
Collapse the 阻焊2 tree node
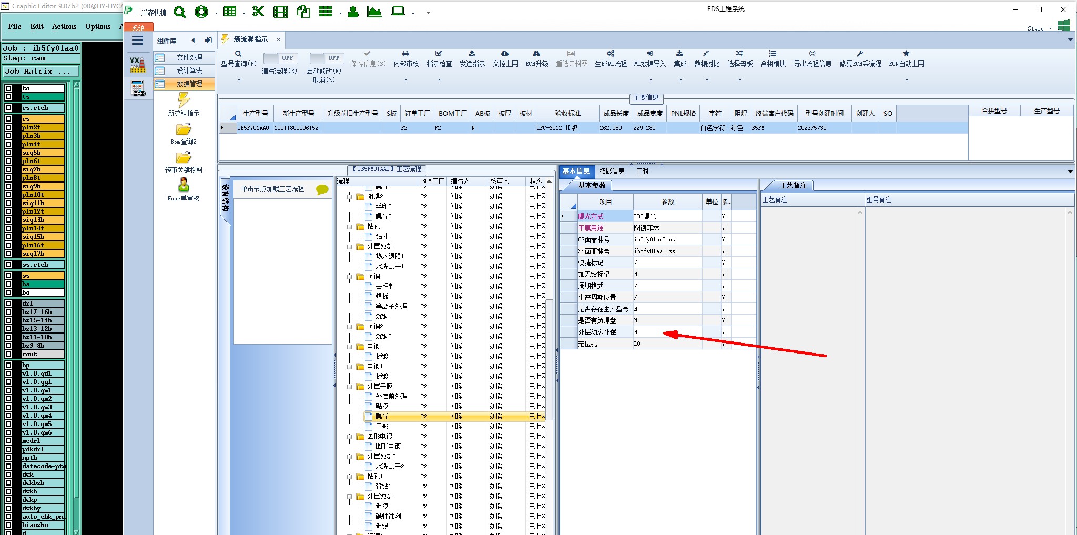(350, 197)
